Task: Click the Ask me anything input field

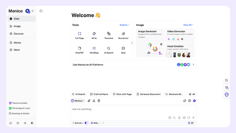Action: pos(120,109)
